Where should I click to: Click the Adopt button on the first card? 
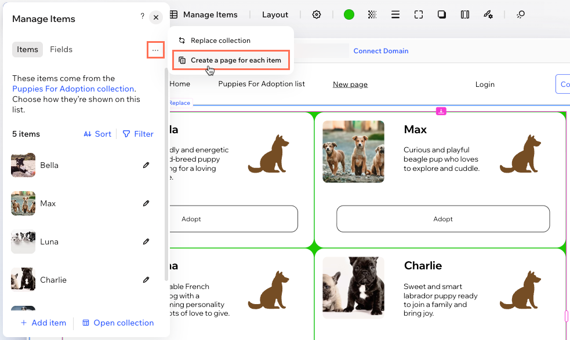[x=233, y=219]
